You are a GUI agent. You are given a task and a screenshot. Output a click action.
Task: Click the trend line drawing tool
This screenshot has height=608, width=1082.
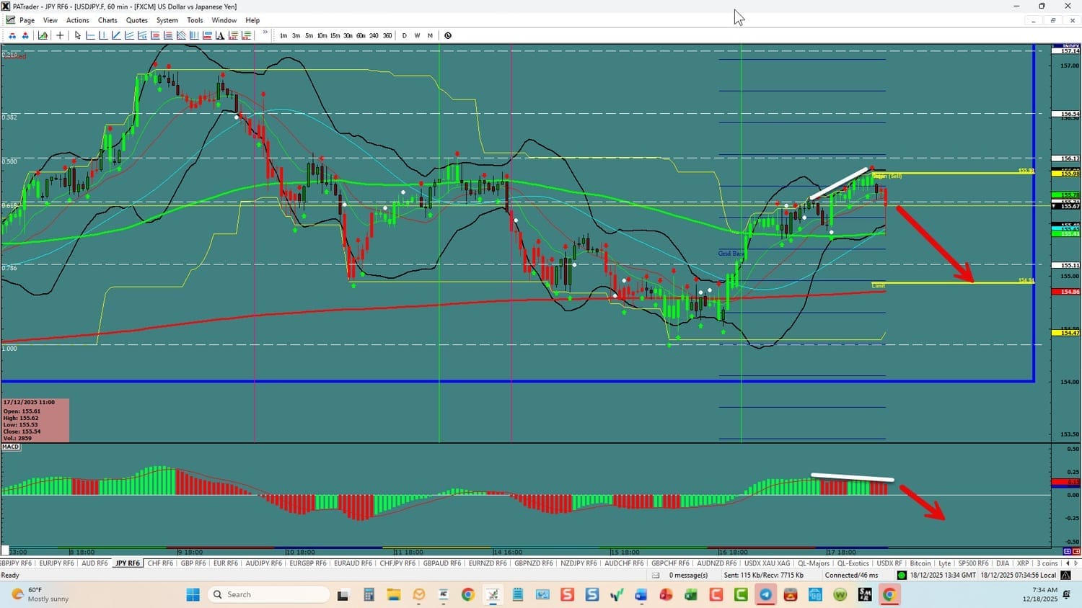(x=116, y=35)
